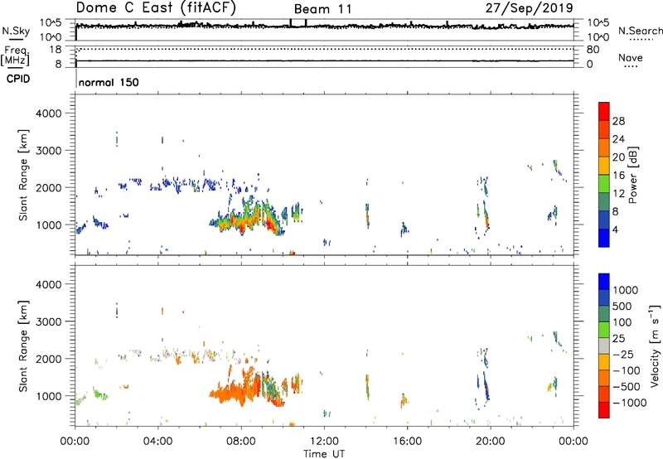663x459 pixels.
Task: Click the yellow 16–20 dB power colorbar segment
Action: (x=604, y=166)
